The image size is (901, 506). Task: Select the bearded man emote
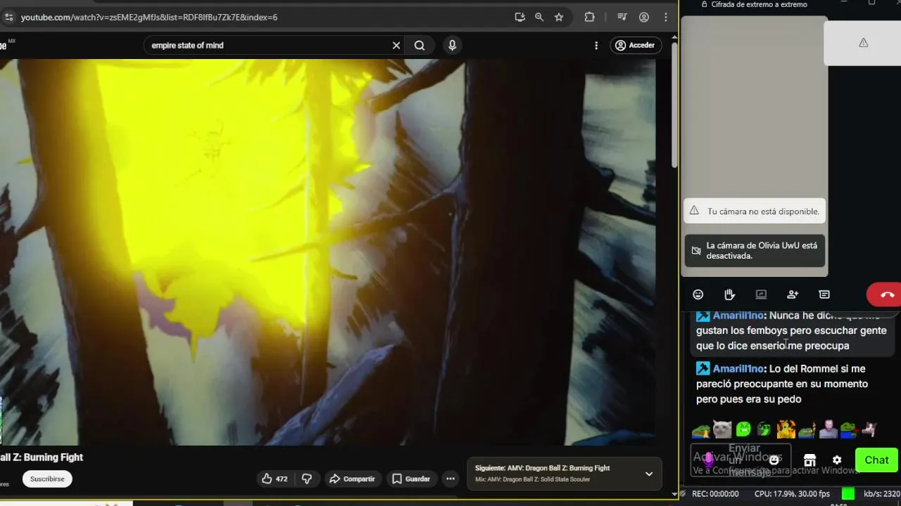pos(828,429)
